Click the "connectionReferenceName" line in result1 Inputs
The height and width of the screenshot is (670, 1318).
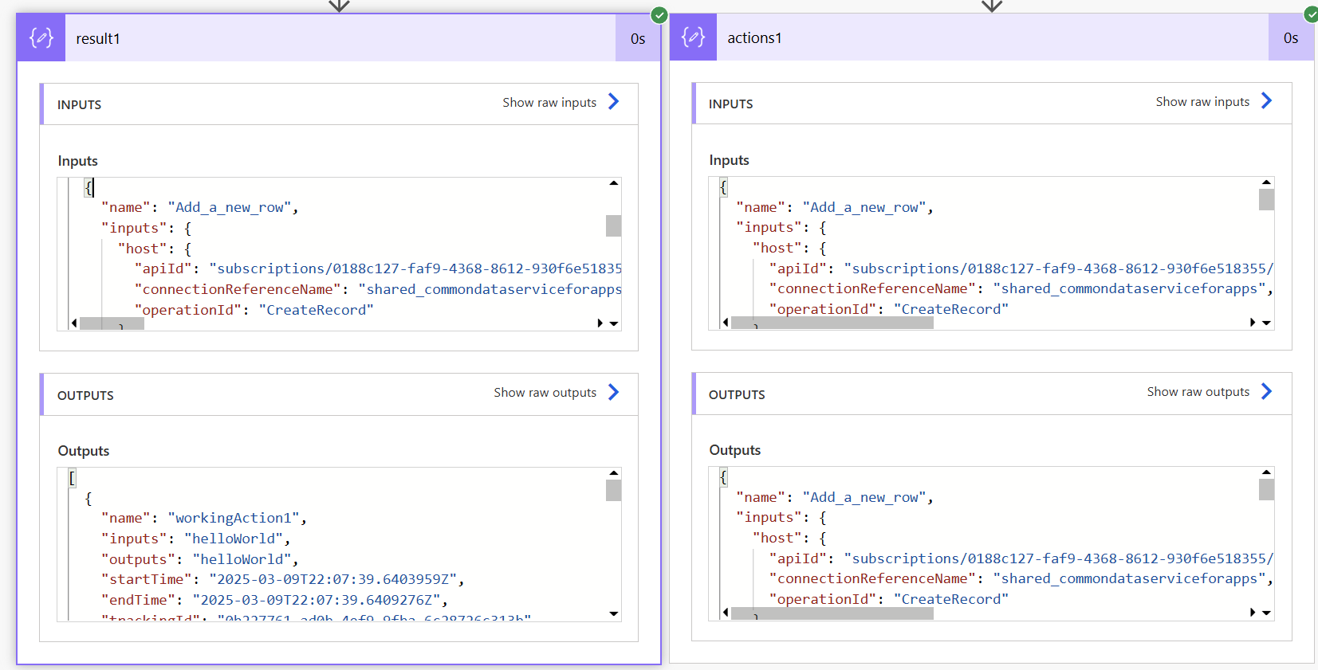(378, 289)
